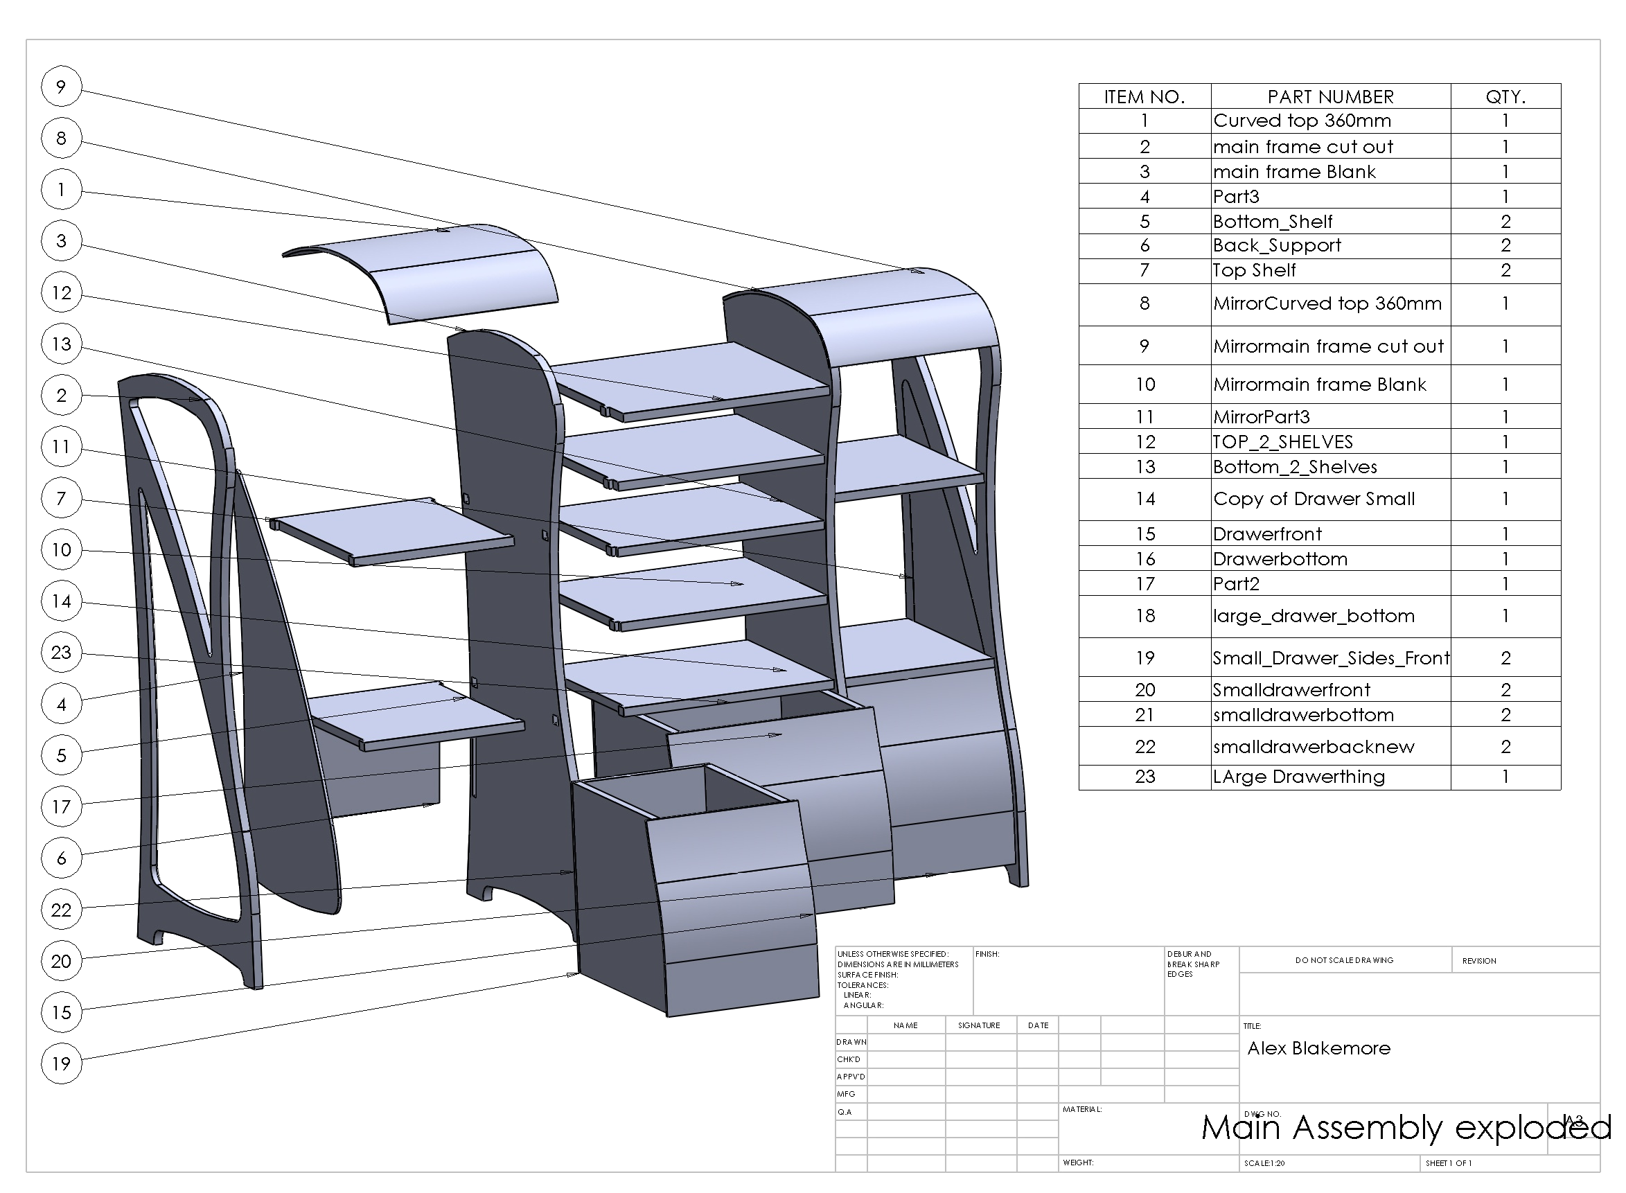Viewport: 1626px width, 1193px height.
Task: Click balloon callout 22
Action: click(x=62, y=909)
